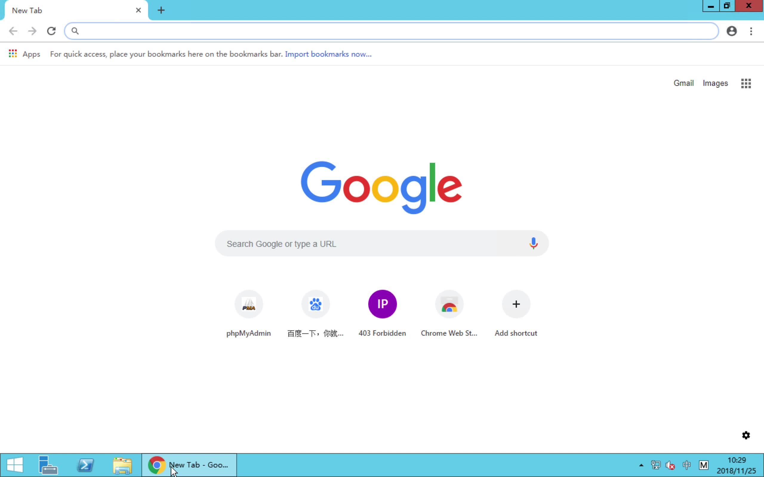Open new browser tab
764x477 pixels.
point(161,10)
